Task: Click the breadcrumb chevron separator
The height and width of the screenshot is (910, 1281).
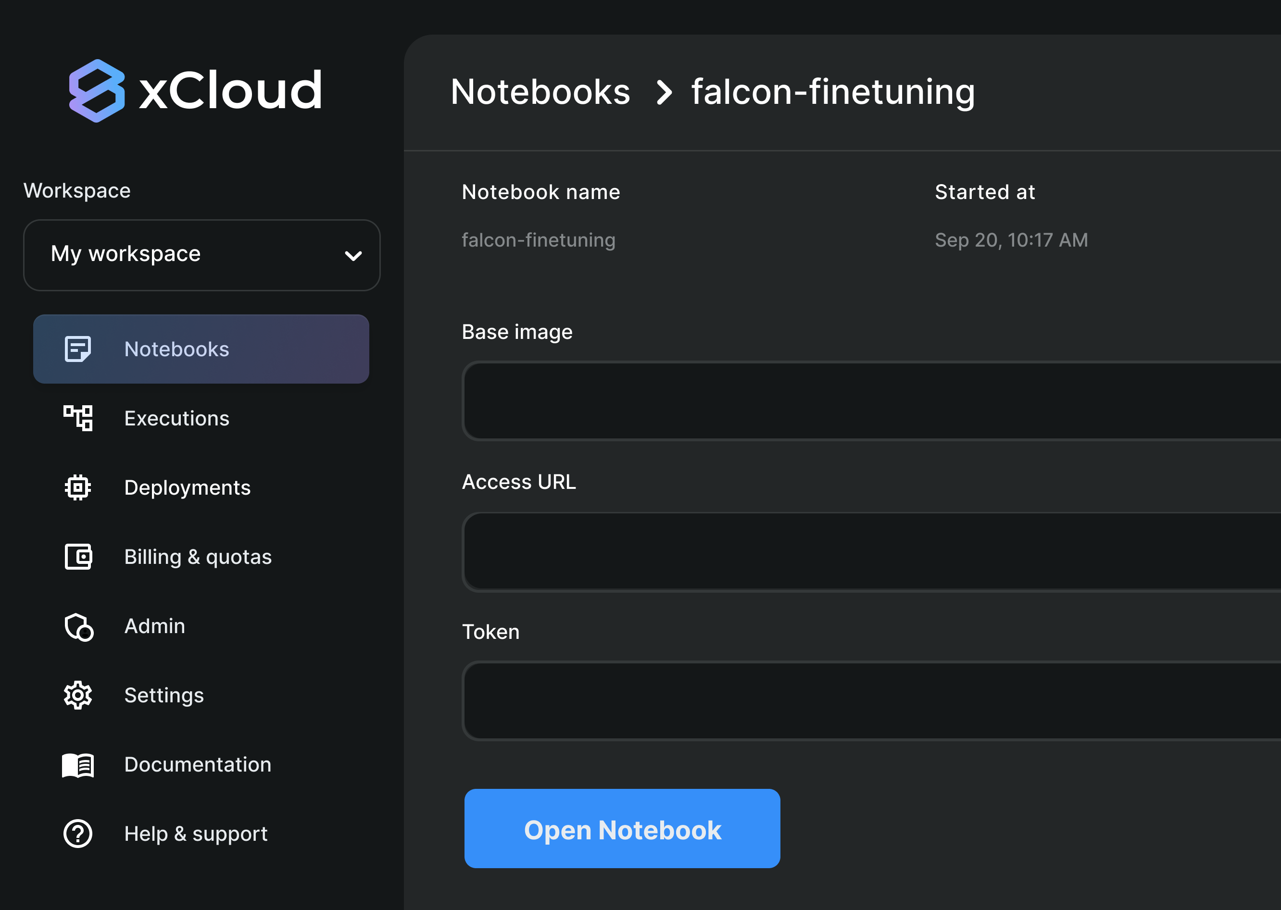Action: coord(664,92)
